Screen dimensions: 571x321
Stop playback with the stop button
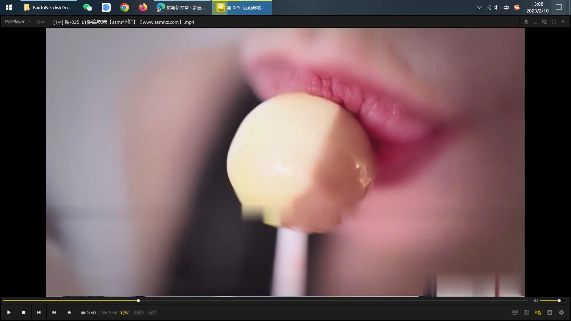coord(24,312)
